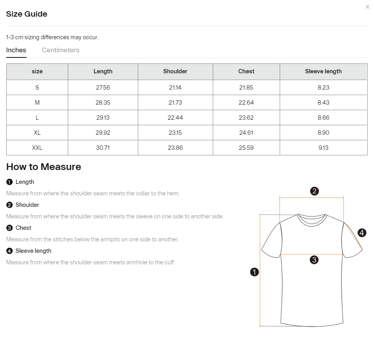
Task: Click the Chest value for size L
Action: tap(246, 117)
